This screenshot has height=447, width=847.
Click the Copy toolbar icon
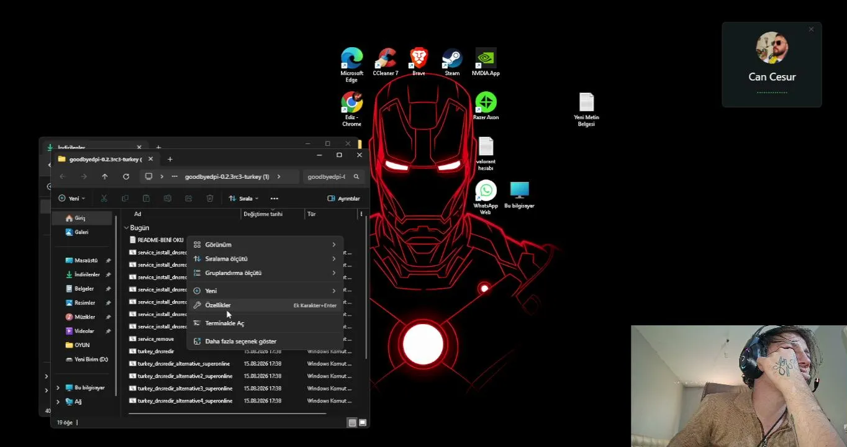125,199
